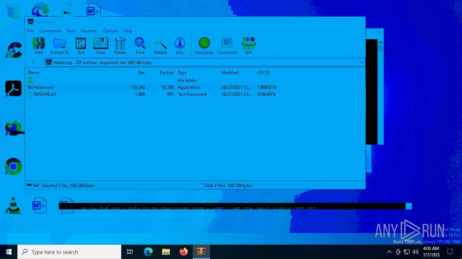
Task: Click the network tray icon
Action: [x=406, y=252]
